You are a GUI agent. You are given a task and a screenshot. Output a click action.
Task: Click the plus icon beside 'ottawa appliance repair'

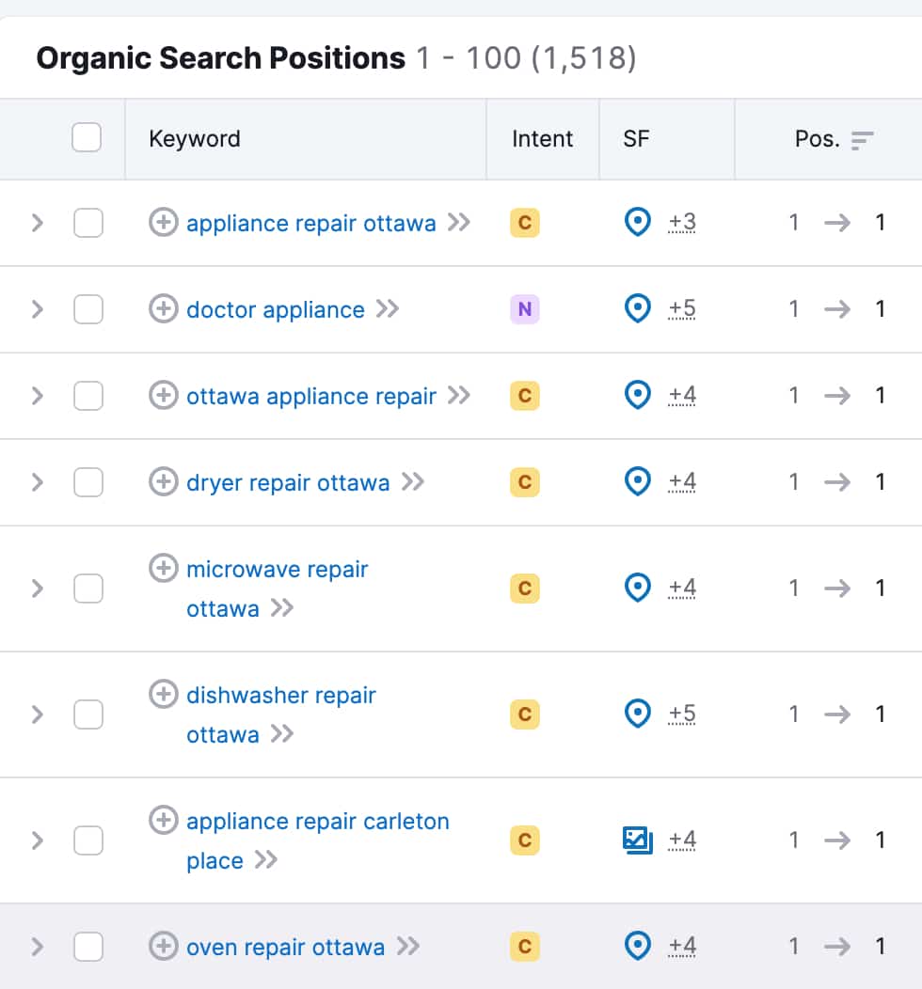tap(164, 396)
